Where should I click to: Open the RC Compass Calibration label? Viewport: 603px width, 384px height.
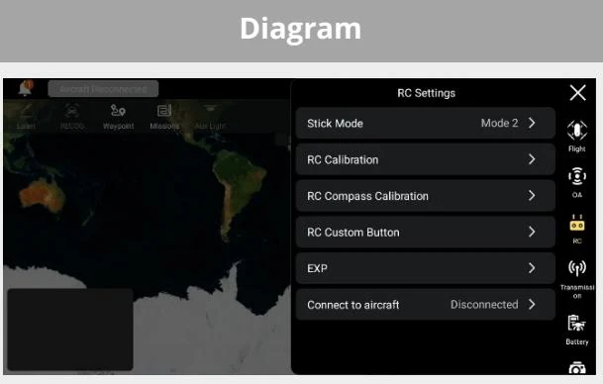pos(367,196)
